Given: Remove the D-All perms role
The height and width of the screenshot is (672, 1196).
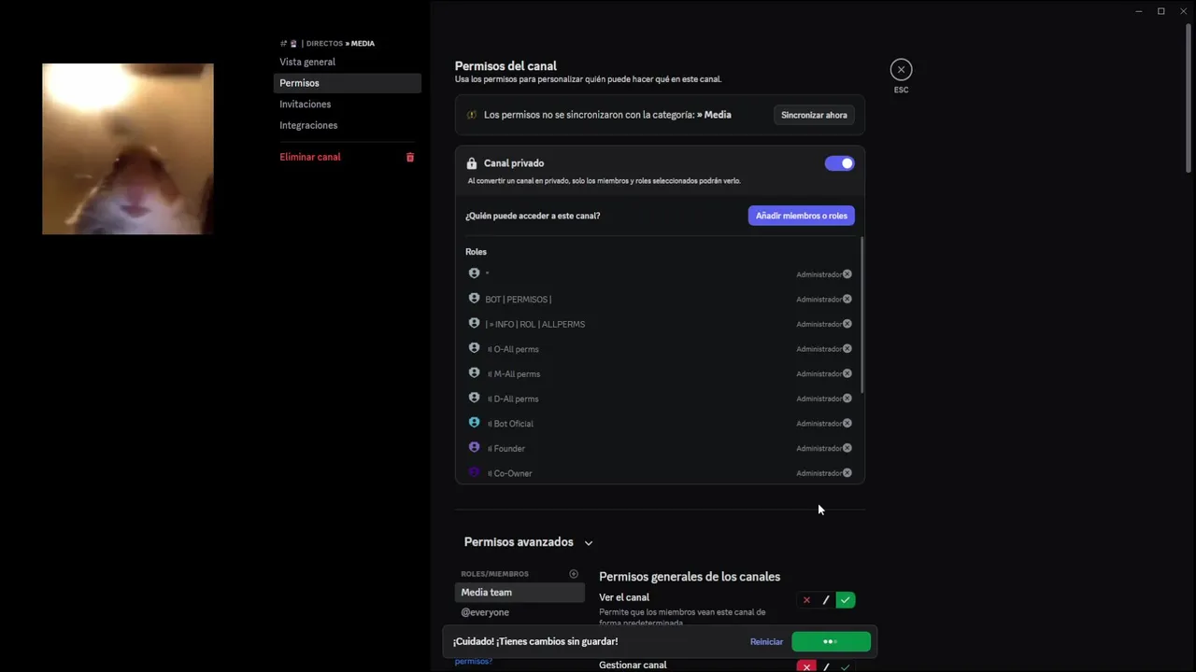Looking at the screenshot, I should (x=847, y=399).
